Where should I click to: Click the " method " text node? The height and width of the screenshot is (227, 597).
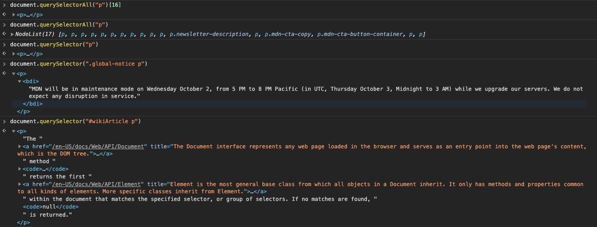click(40, 161)
